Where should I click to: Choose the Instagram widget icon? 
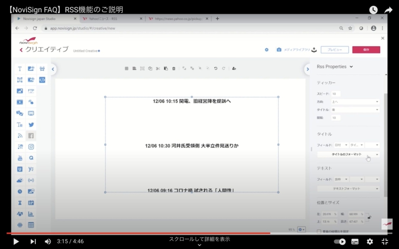point(31,147)
